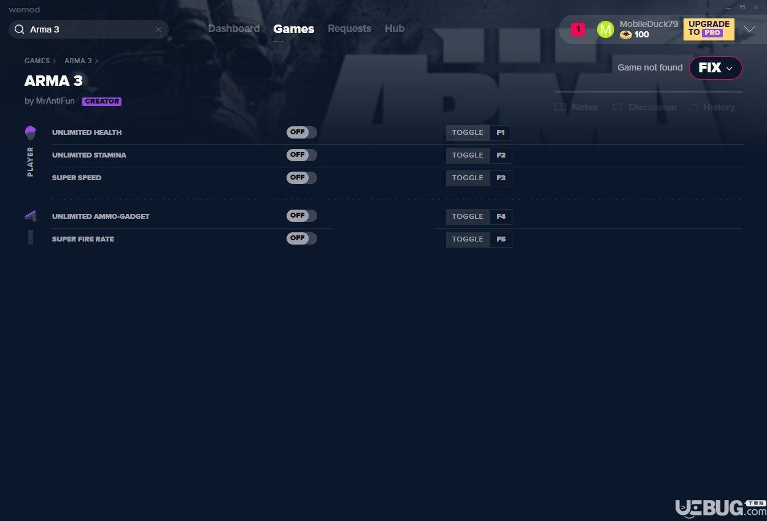This screenshot has width=767, height=521.
Task: Expand the account dropdown chevron
Action: coord(749,29)
